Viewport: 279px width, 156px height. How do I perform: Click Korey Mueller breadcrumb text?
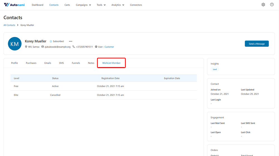click(x=27, y=25)
